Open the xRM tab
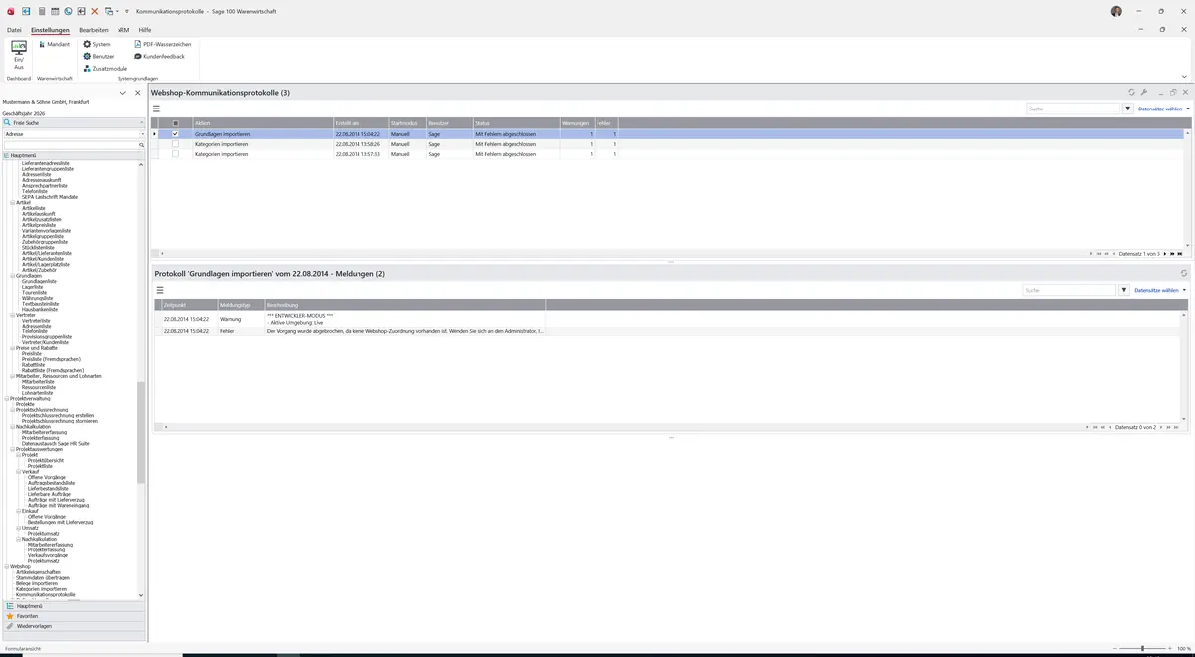The width and height of the screenshot is (1195, 657). 123,30
